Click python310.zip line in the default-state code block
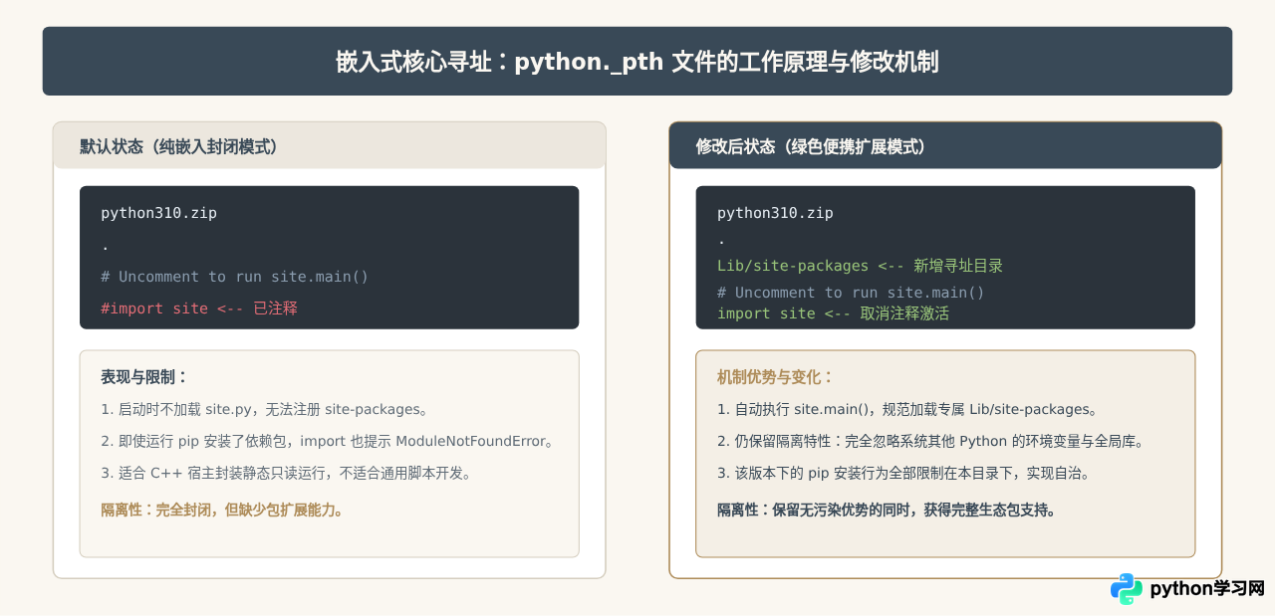This screenshot has width=1275, height=616. pos(158,213)
